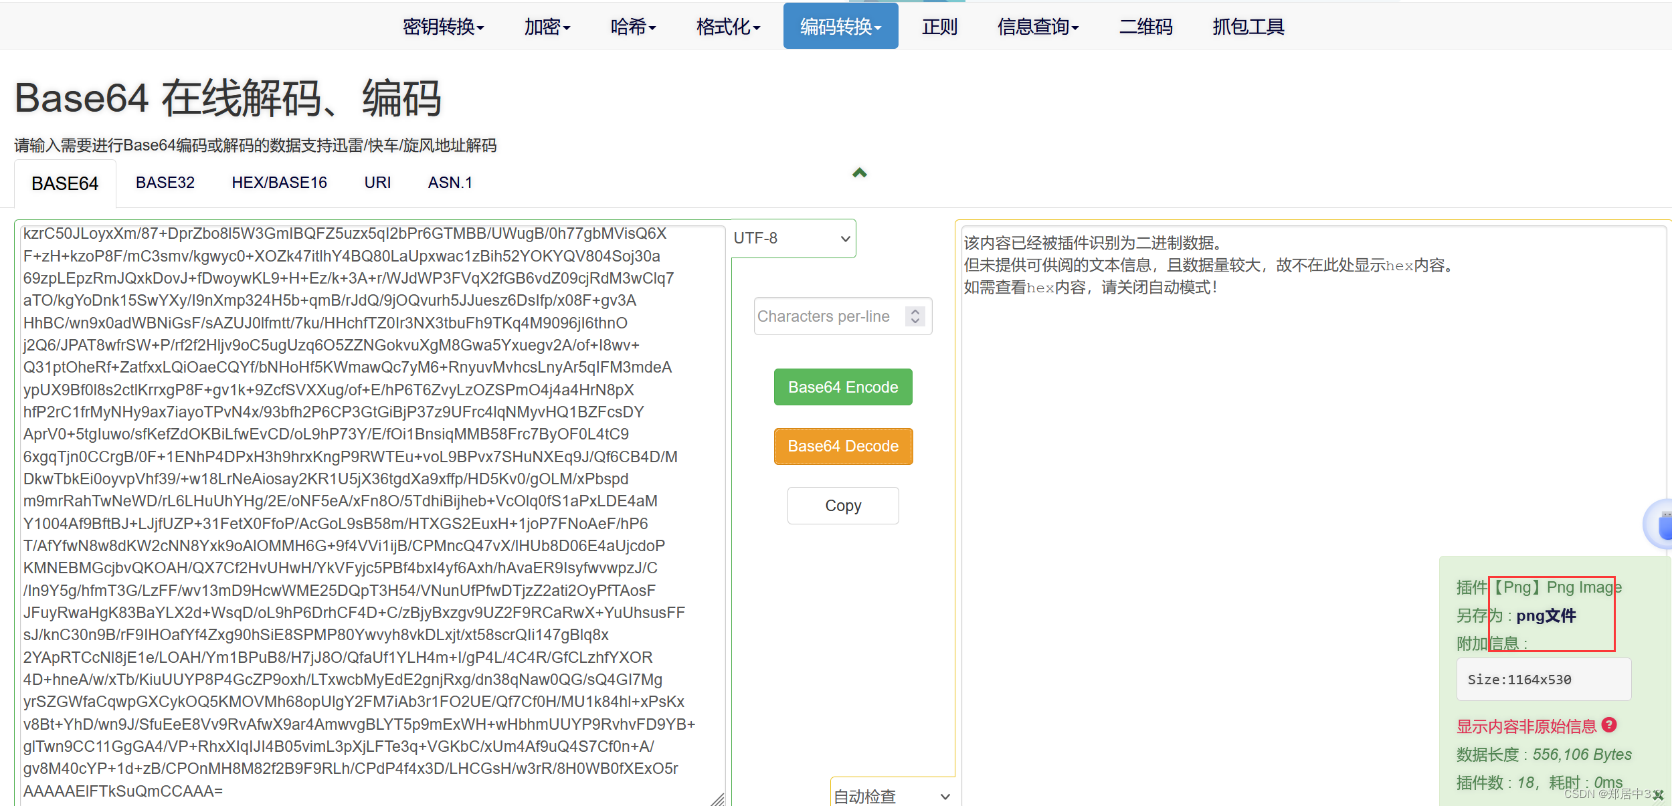Open the 哈希 dropdown menu
Image resolution: width=1672 pixels, height=806 pixels.
coord(632,26)
